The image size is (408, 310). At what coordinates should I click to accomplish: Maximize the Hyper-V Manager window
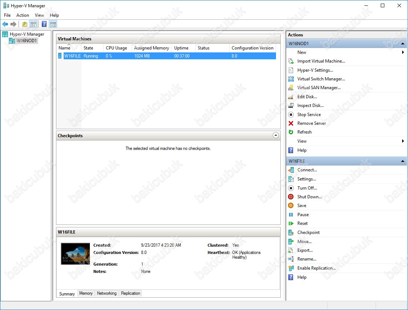pos(383,5)
